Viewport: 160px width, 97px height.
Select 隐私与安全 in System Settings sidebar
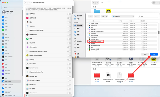point(11,81)
